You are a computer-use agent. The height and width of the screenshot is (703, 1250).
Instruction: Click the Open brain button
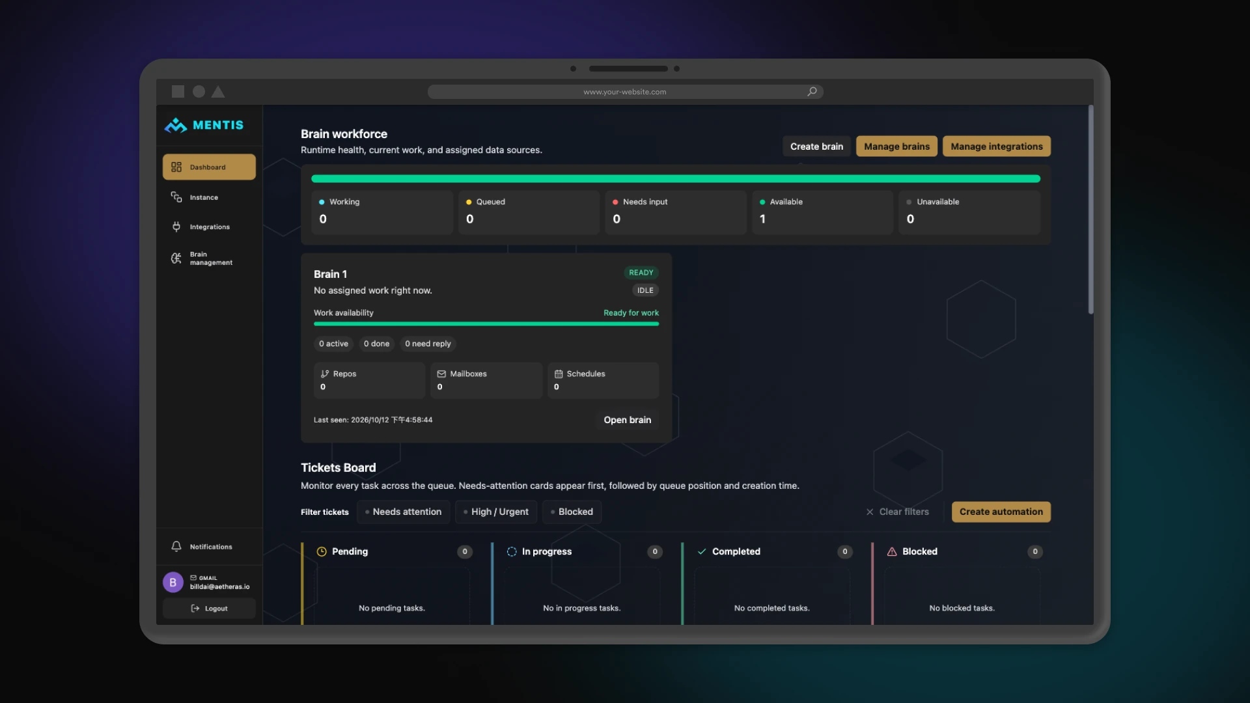[627, 420]
